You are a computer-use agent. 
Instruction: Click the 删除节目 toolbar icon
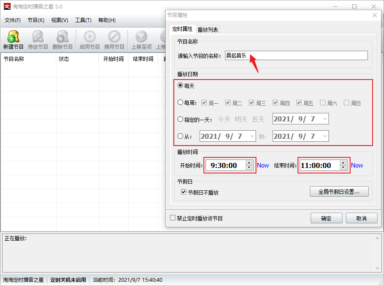[x=63, y=37]
